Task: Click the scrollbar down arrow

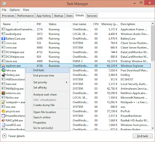Action: (153, 128)
